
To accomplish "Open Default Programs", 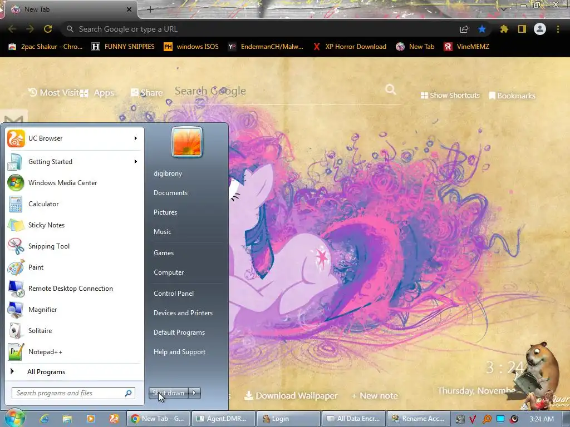I will [179, 332].
